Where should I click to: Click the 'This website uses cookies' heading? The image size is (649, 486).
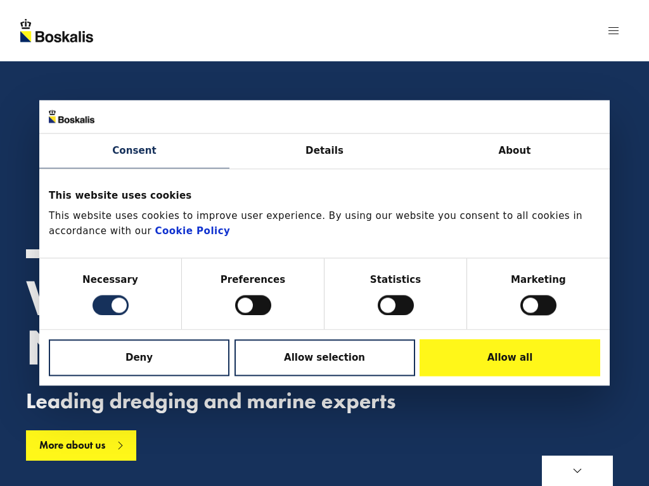120,196
